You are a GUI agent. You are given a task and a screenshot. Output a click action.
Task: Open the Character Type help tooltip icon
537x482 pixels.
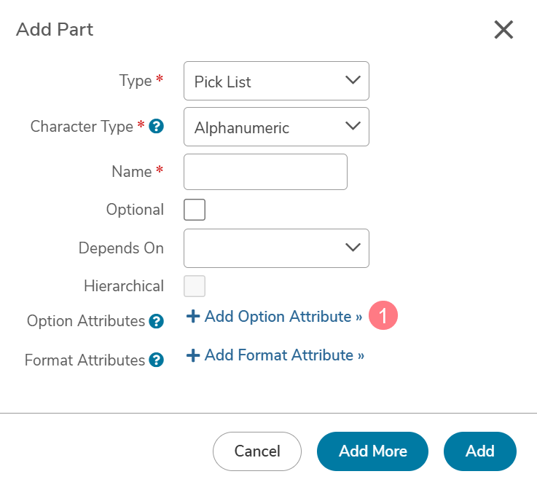(x=156, y=126)
